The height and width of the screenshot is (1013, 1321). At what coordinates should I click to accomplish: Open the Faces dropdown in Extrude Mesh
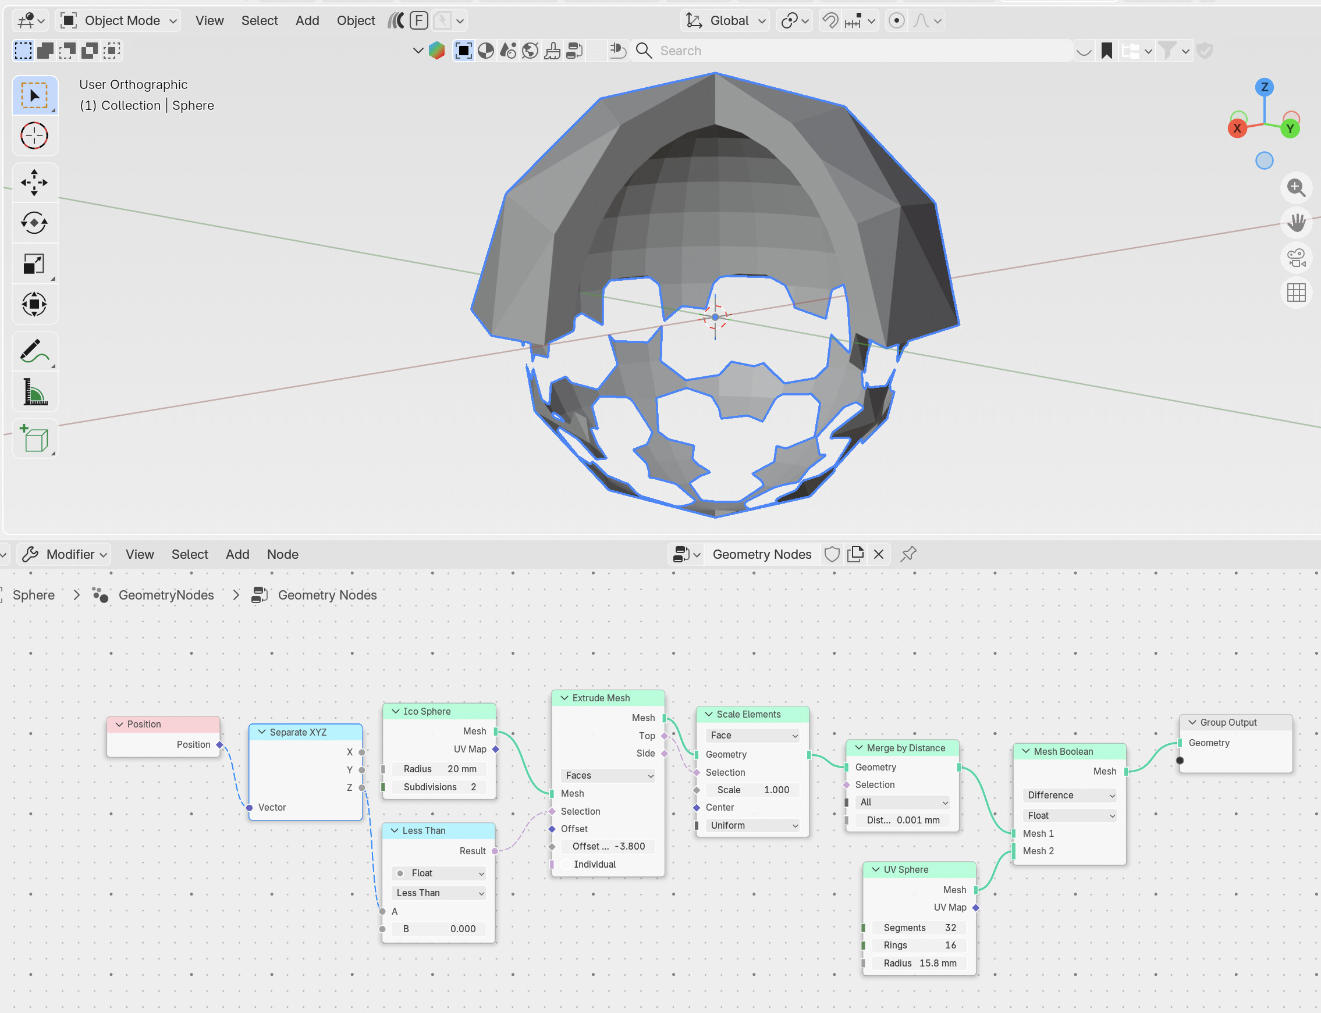[x=608, y=775]
